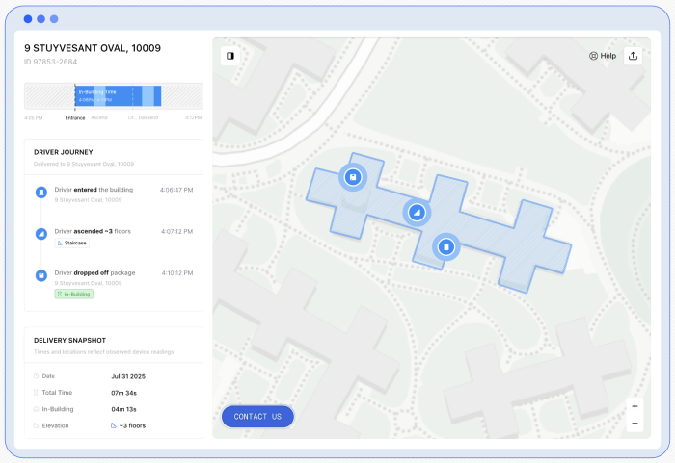Click the dropped off package step icon
This screenshot has height=463, width=675.
point(41,275)
